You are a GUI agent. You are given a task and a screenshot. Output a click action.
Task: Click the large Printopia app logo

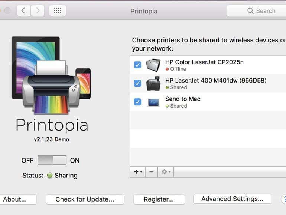(x=51, y=75)
